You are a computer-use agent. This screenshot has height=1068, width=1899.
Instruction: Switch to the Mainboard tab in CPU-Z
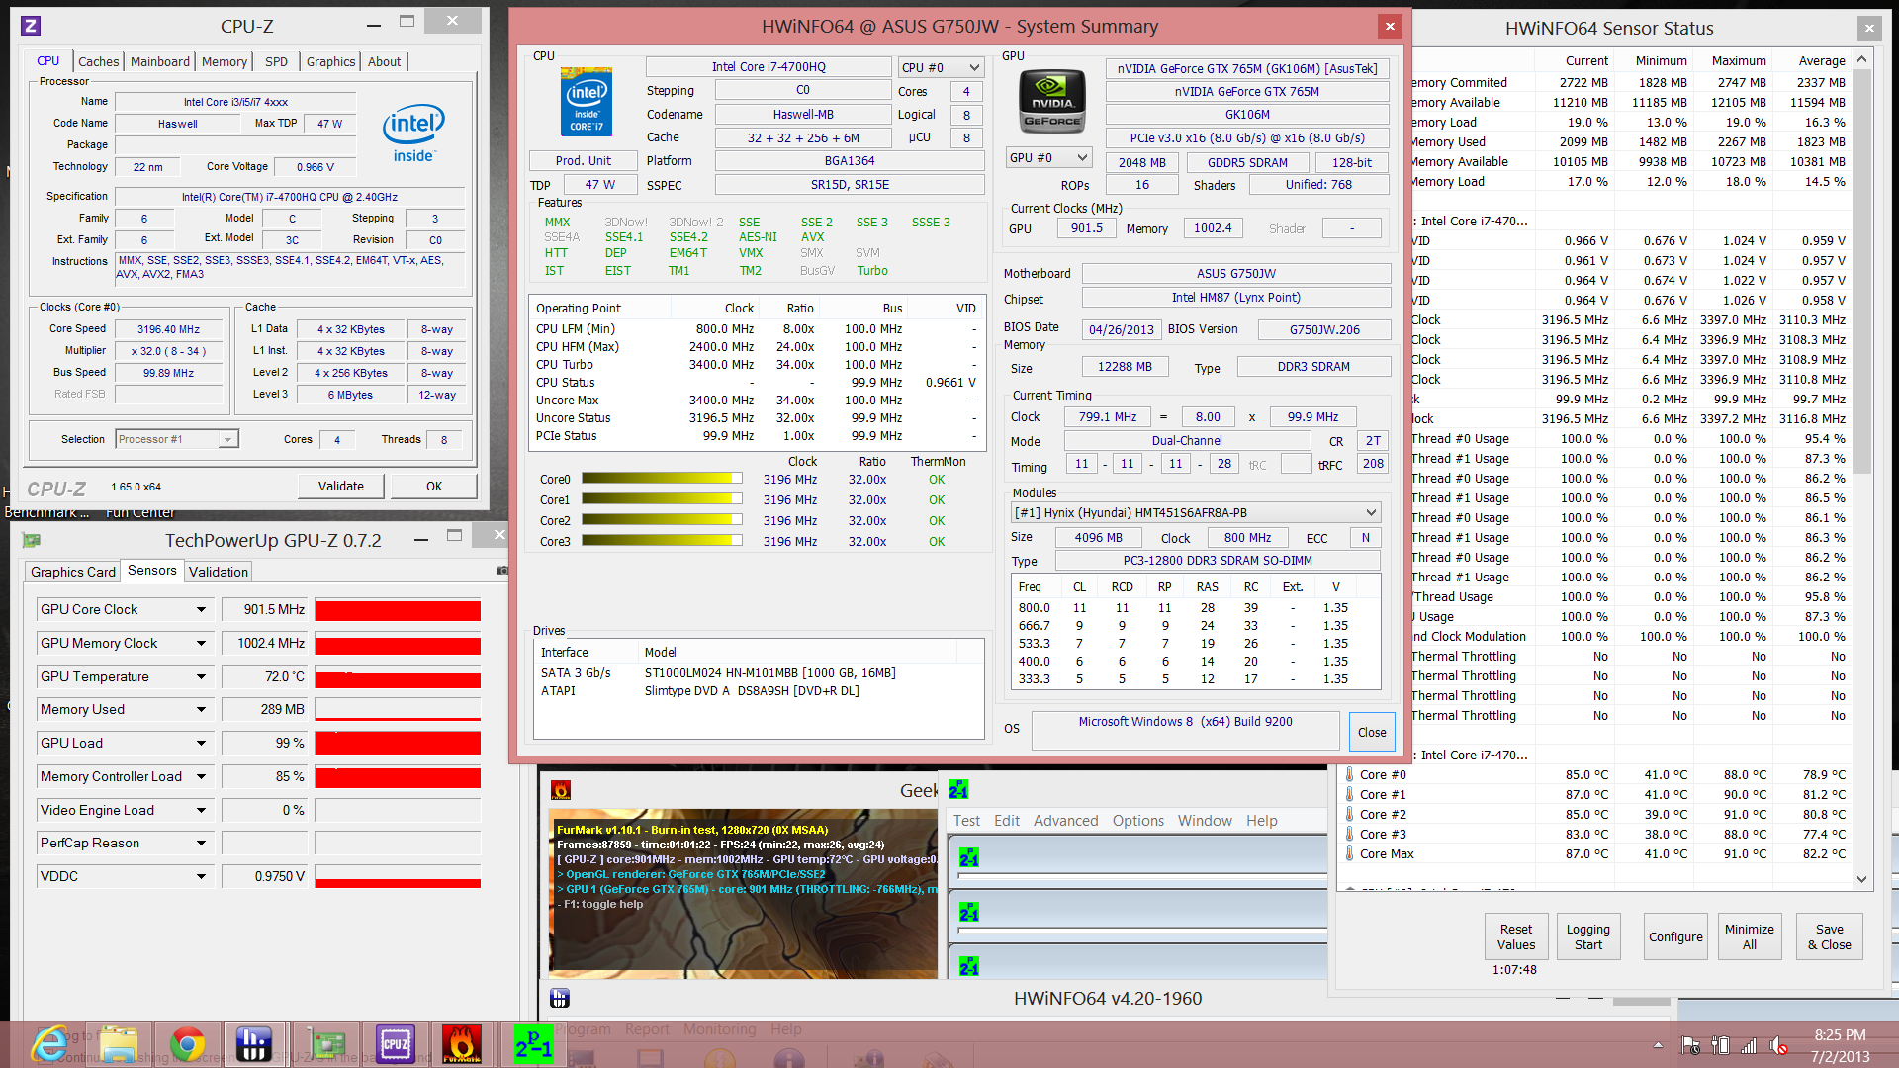pos(159,61)
